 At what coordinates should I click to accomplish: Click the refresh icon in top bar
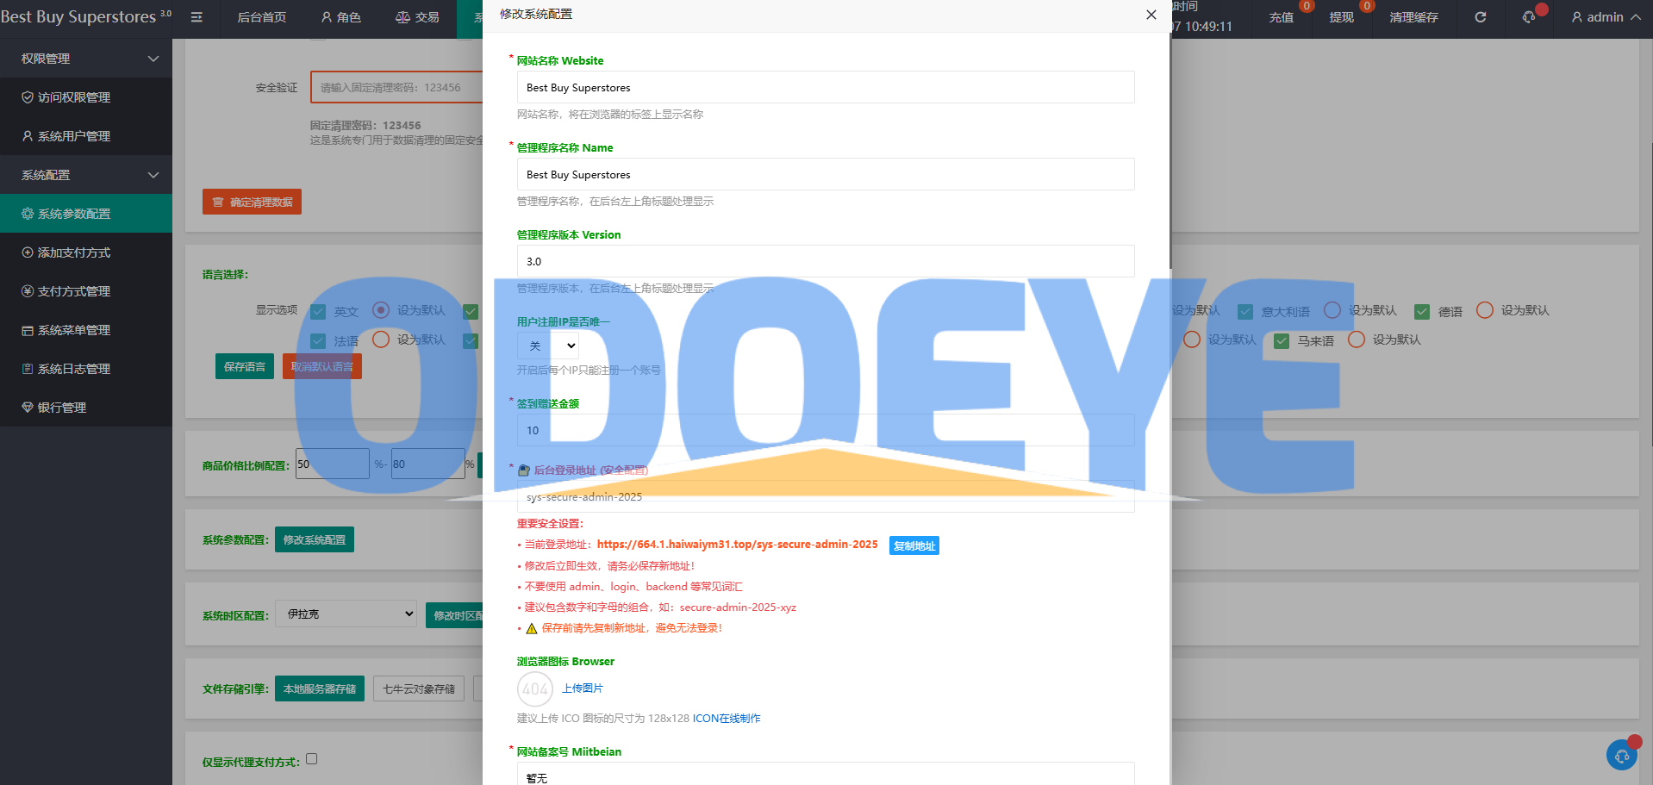click(1480, 17)
